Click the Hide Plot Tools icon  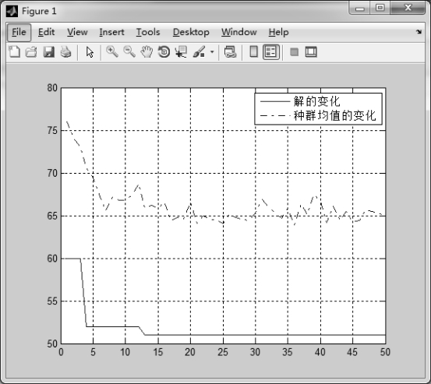tap(295, 51)
